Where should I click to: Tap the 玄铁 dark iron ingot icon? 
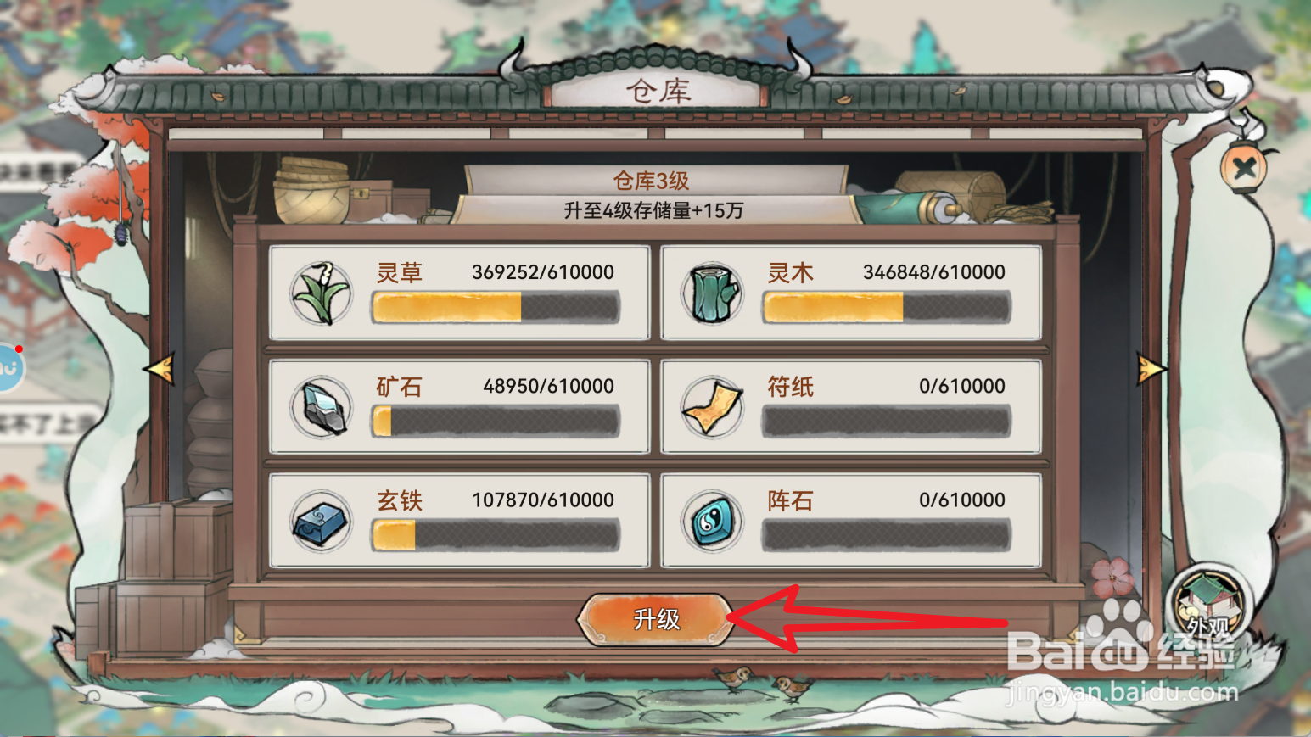[x=322, y=521]
